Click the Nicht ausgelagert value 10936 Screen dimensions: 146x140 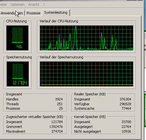tap(126, 131)
